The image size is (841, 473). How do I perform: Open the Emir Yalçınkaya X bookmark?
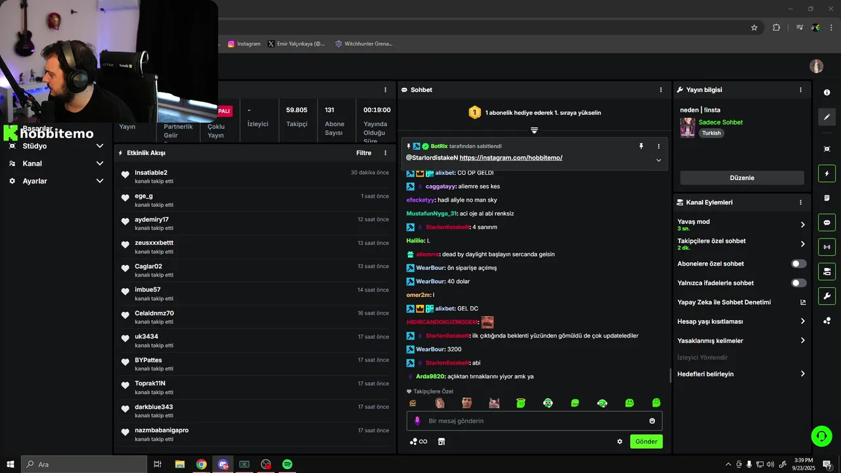tap(296, 44)
